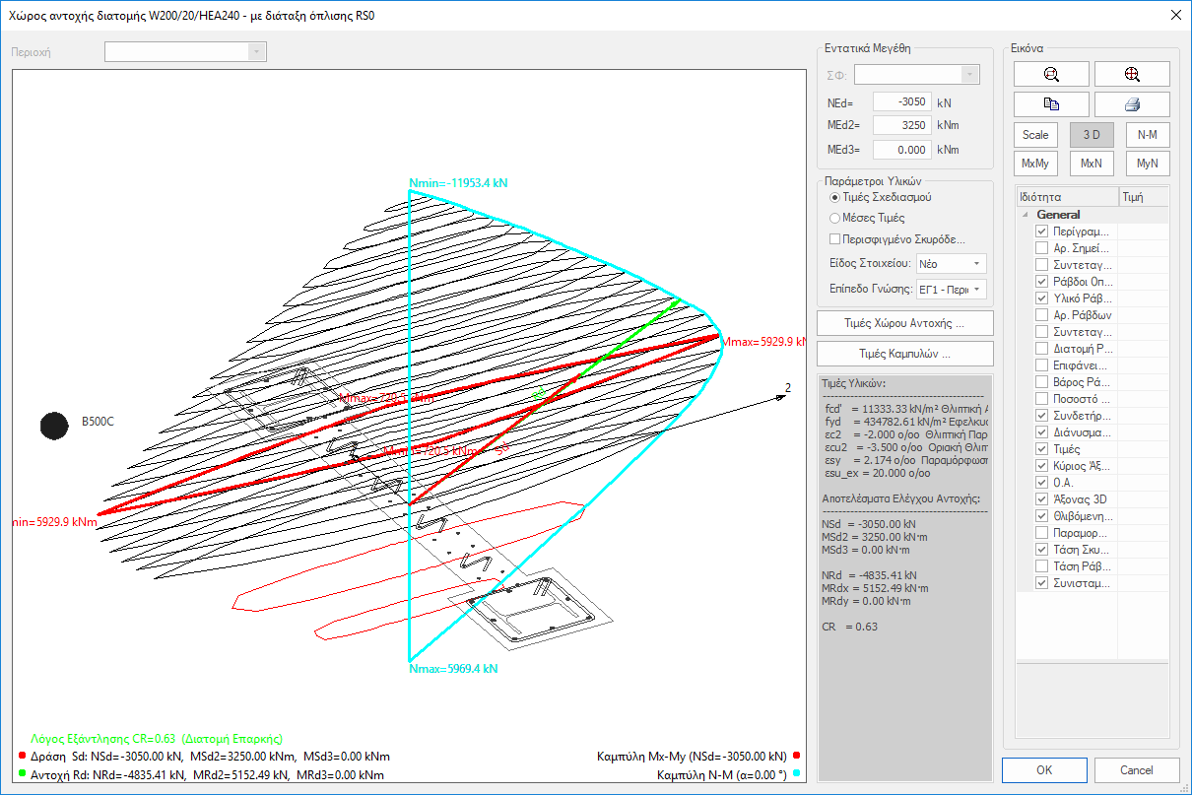Image resolution: width=1192 pixels, height=795 pixels.
Task: Toggle the Τιμές property checkbox
Action: pos(1041,449)
